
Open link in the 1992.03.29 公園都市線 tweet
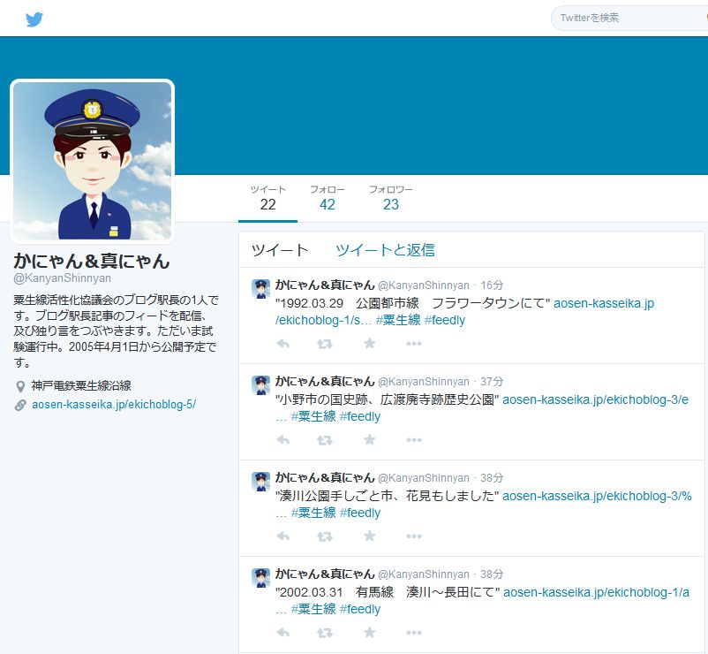point(604,303)
